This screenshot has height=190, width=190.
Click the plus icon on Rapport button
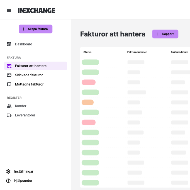point(157,34)
